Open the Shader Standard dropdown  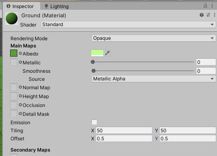tap(128, 25)
